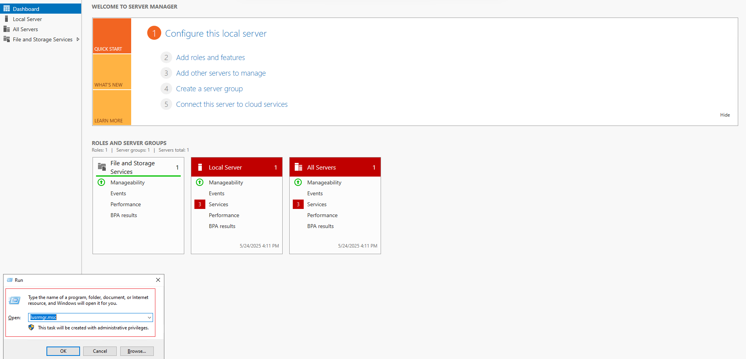Click red 3 badge beside All Servers Services
The height and width of the screenshot is (359, 746).
pos(298,204)
